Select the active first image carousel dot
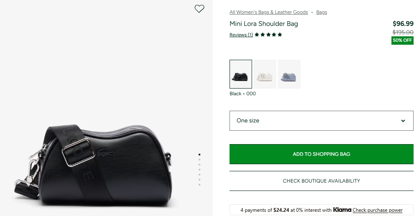The image size is (419, 216). [199, 155]
